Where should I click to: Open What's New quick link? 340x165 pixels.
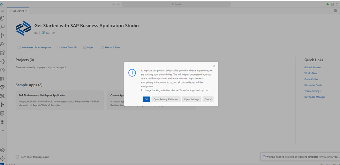click(x=310, y=73)
